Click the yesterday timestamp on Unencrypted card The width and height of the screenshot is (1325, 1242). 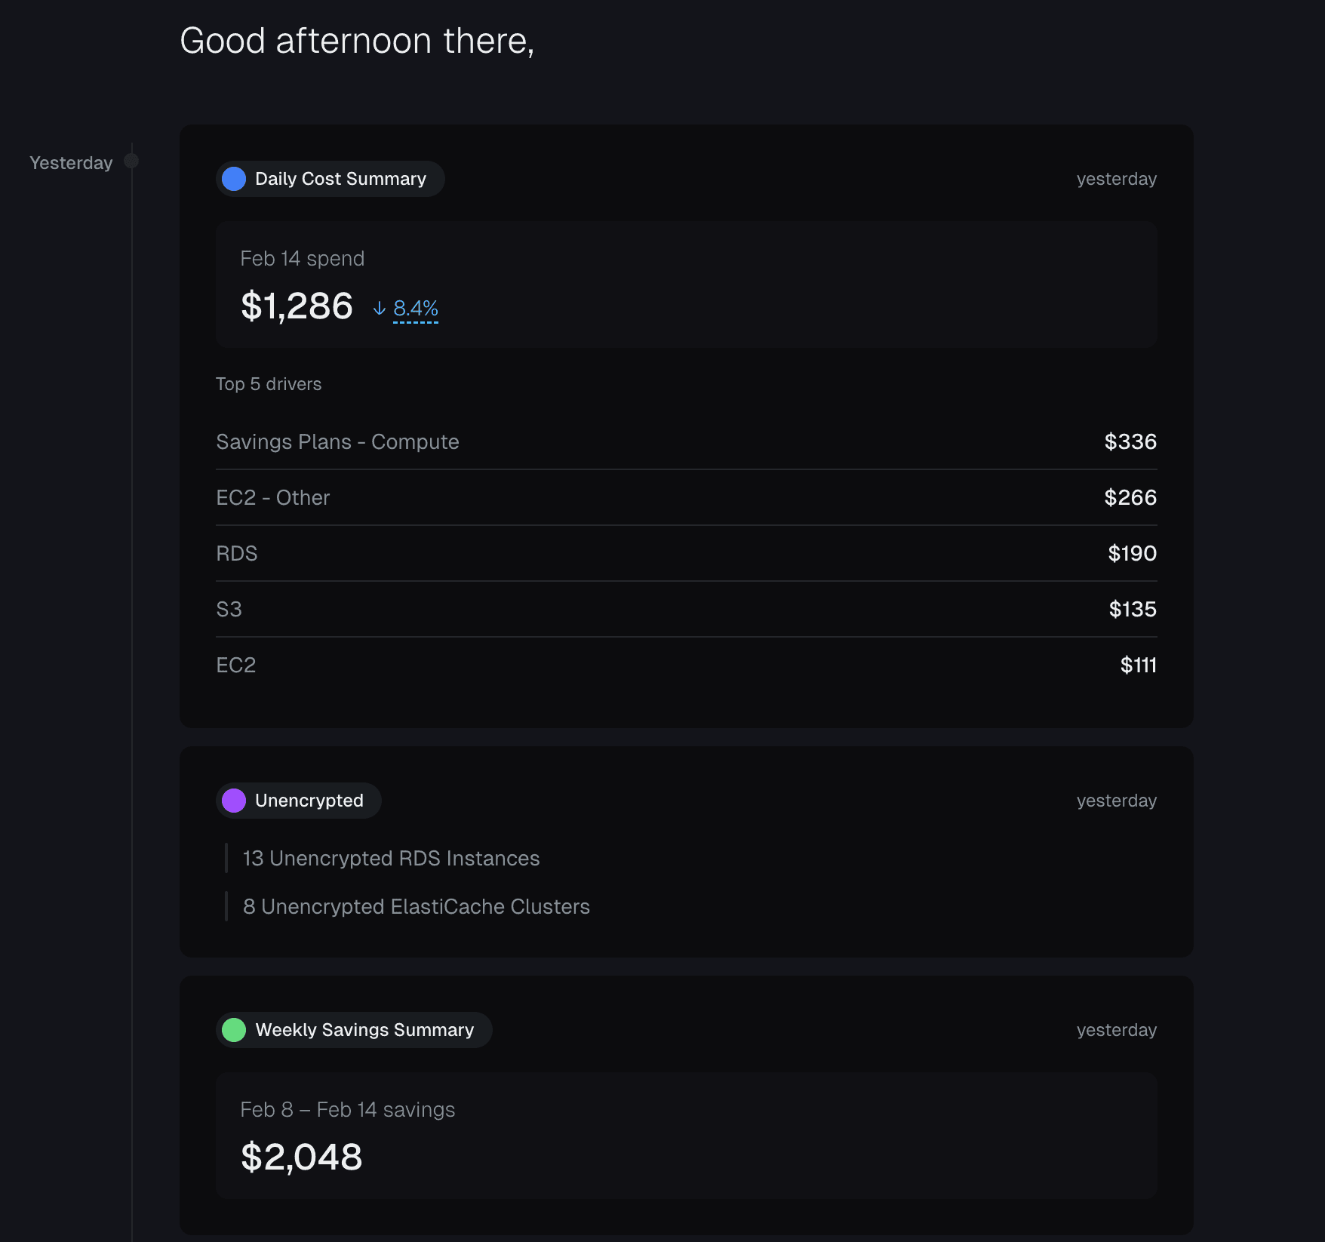[1116, 801]
